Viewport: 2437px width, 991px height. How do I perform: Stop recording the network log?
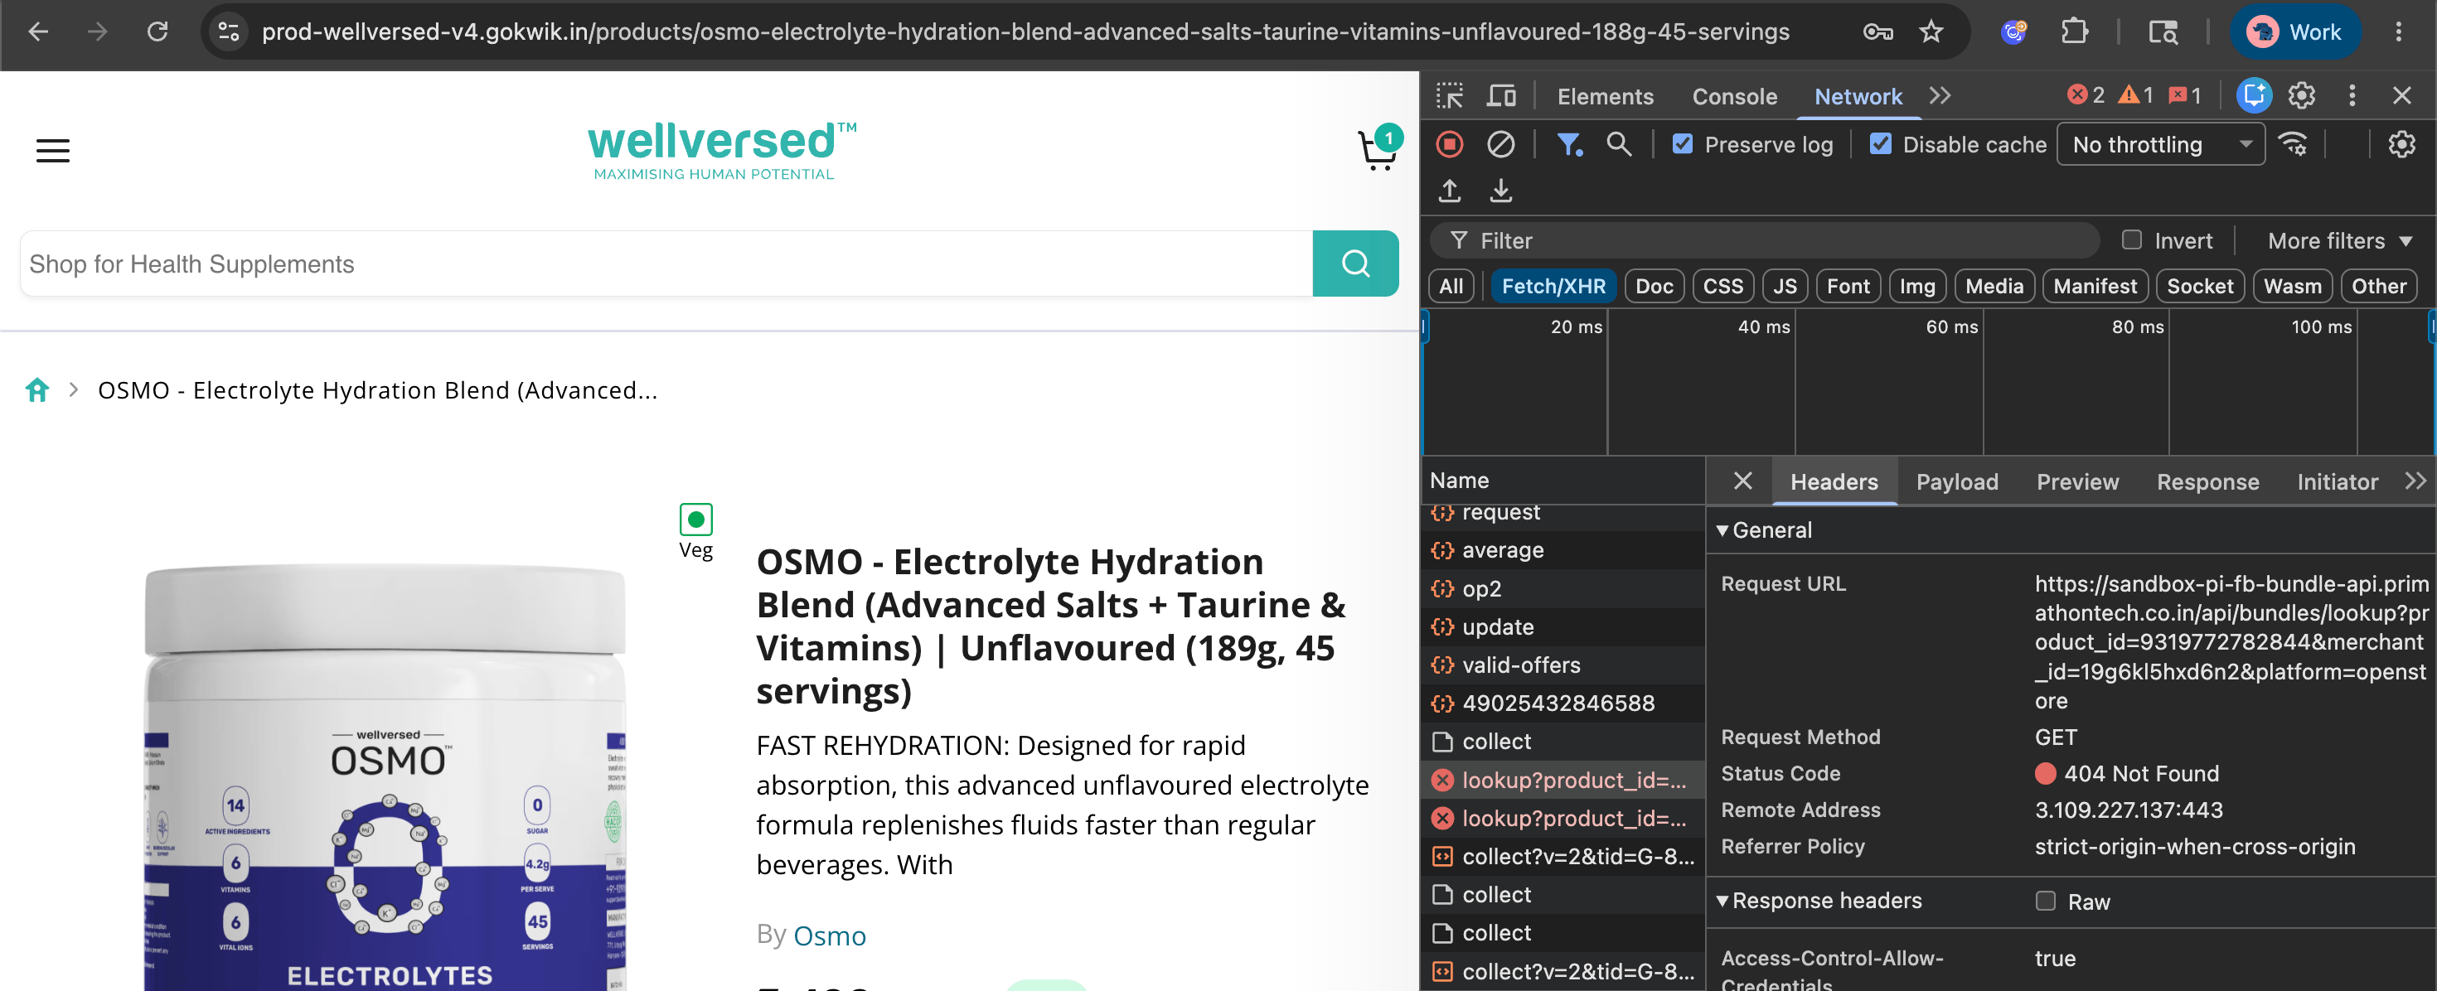(x=1449, y=145)
